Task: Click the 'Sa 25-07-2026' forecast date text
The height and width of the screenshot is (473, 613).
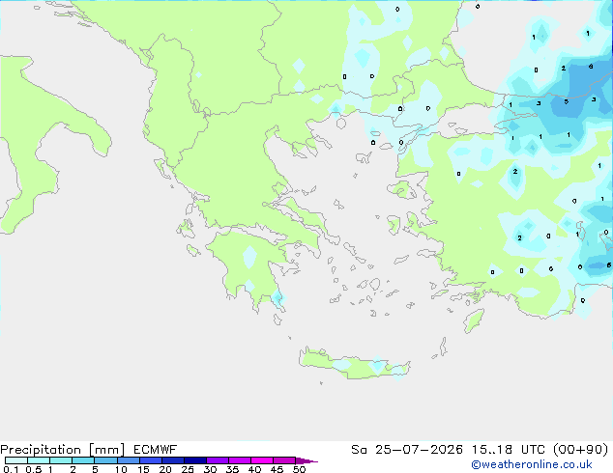Action: (407, 450)
